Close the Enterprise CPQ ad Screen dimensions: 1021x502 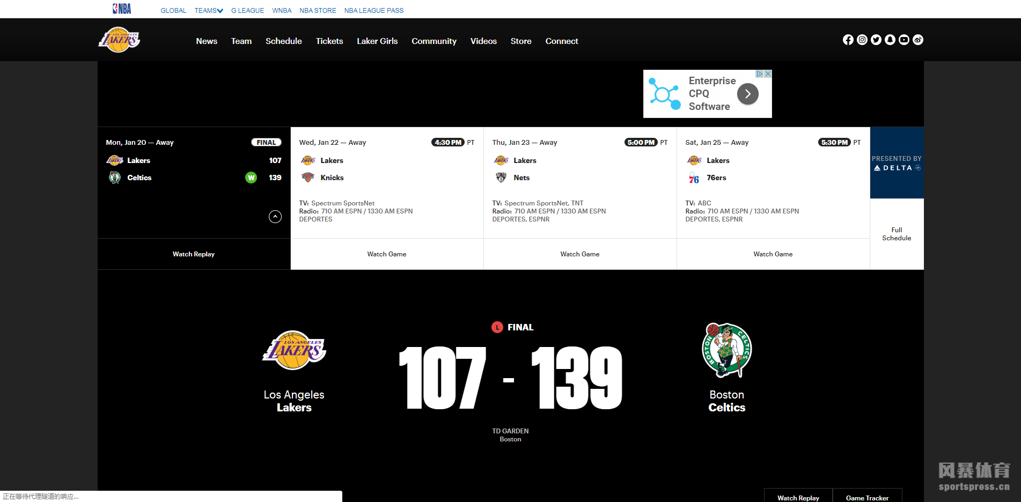point(768,74)
